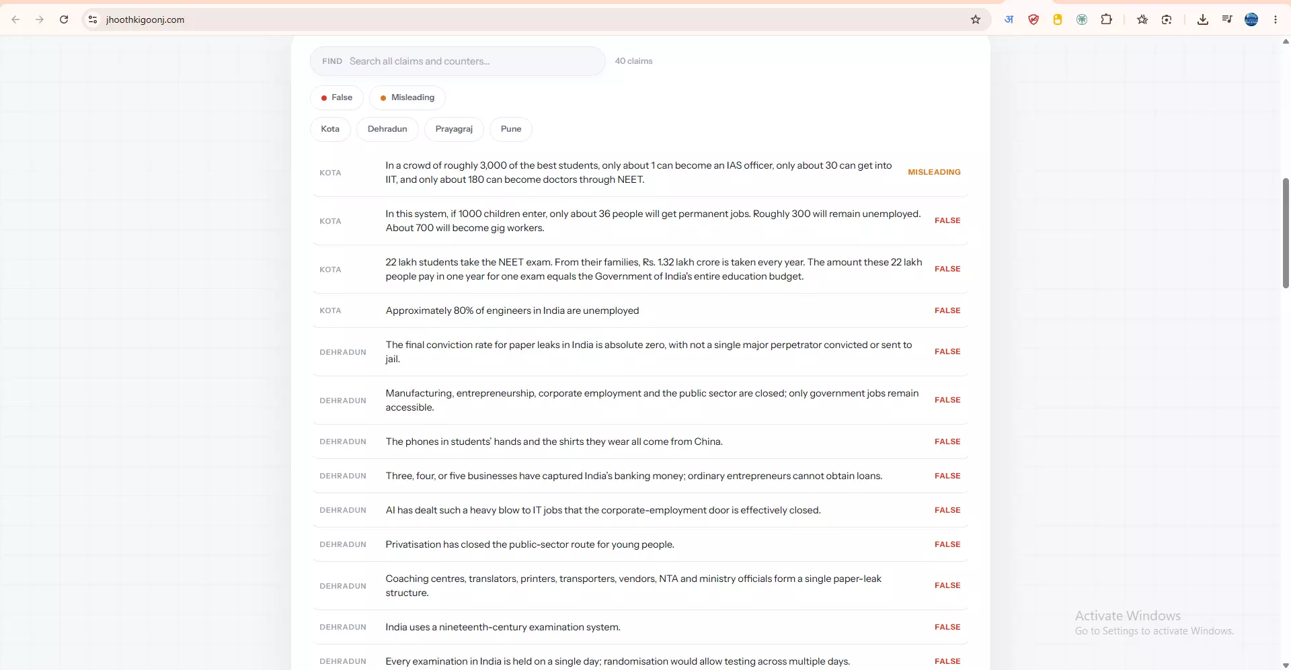The image size is (1291, 670).
Task: Open the claim about phones and shirts from China
Action: pos(640,442)
